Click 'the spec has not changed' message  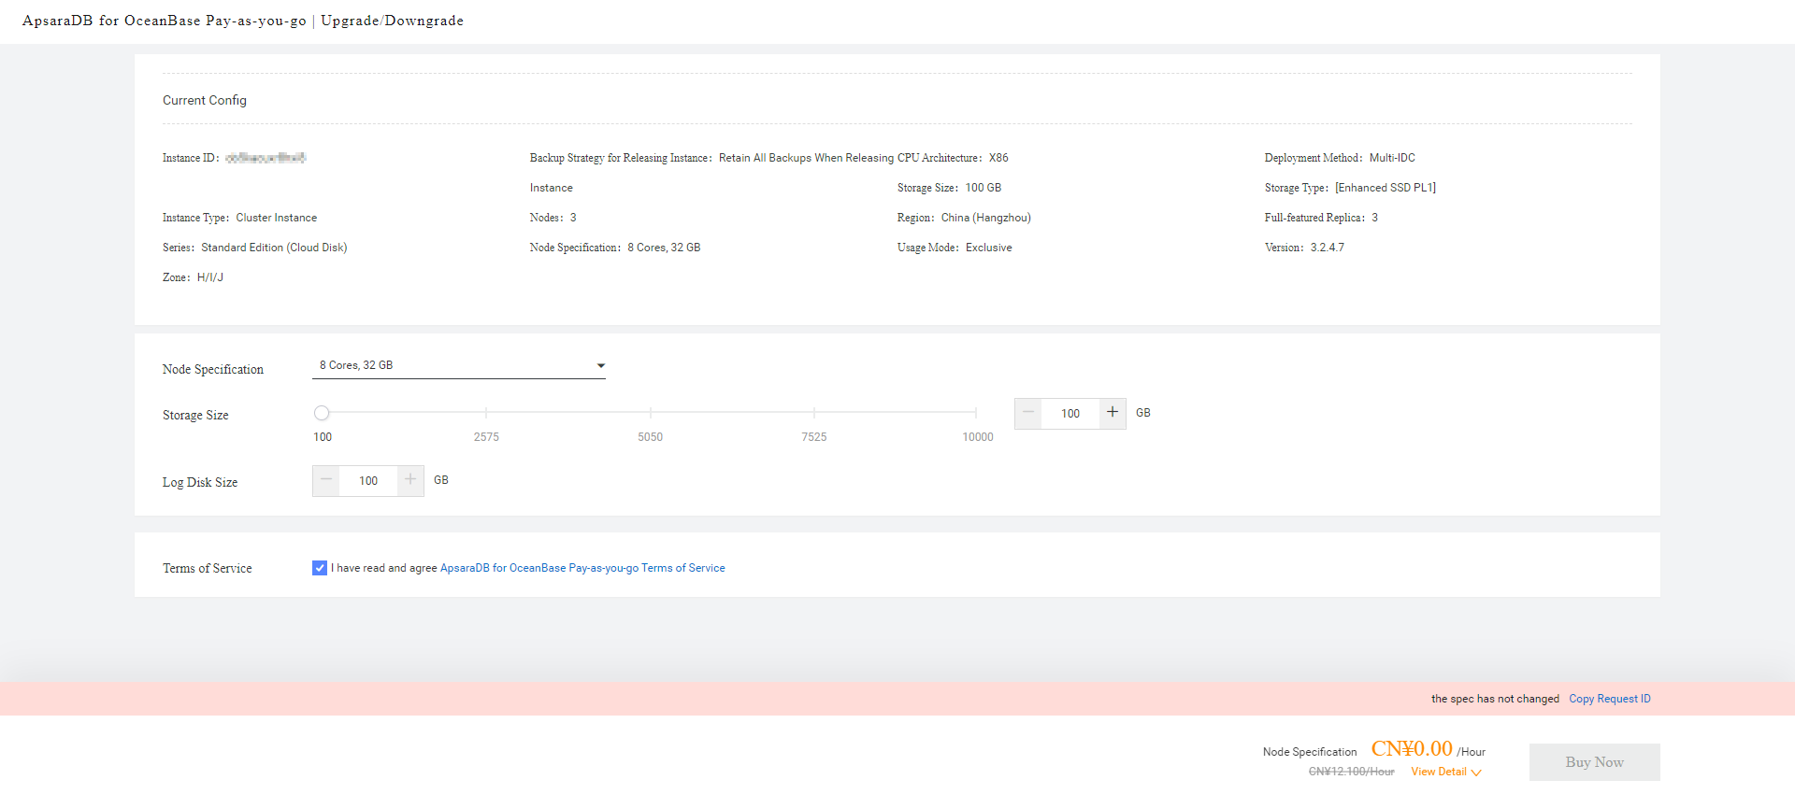pyautogui.click(x=1495, y=699)
